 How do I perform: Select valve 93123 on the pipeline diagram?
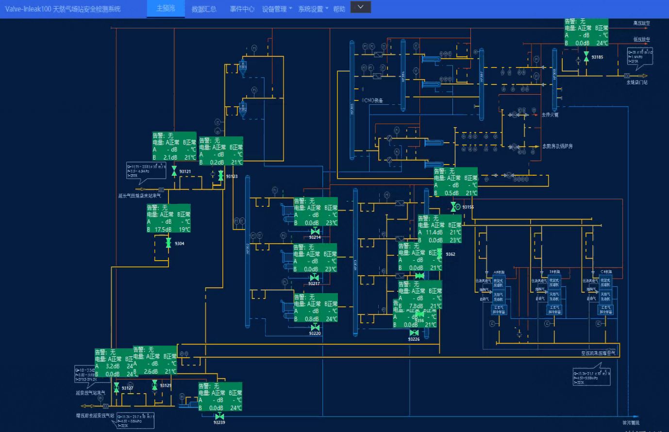coord(220,175)
